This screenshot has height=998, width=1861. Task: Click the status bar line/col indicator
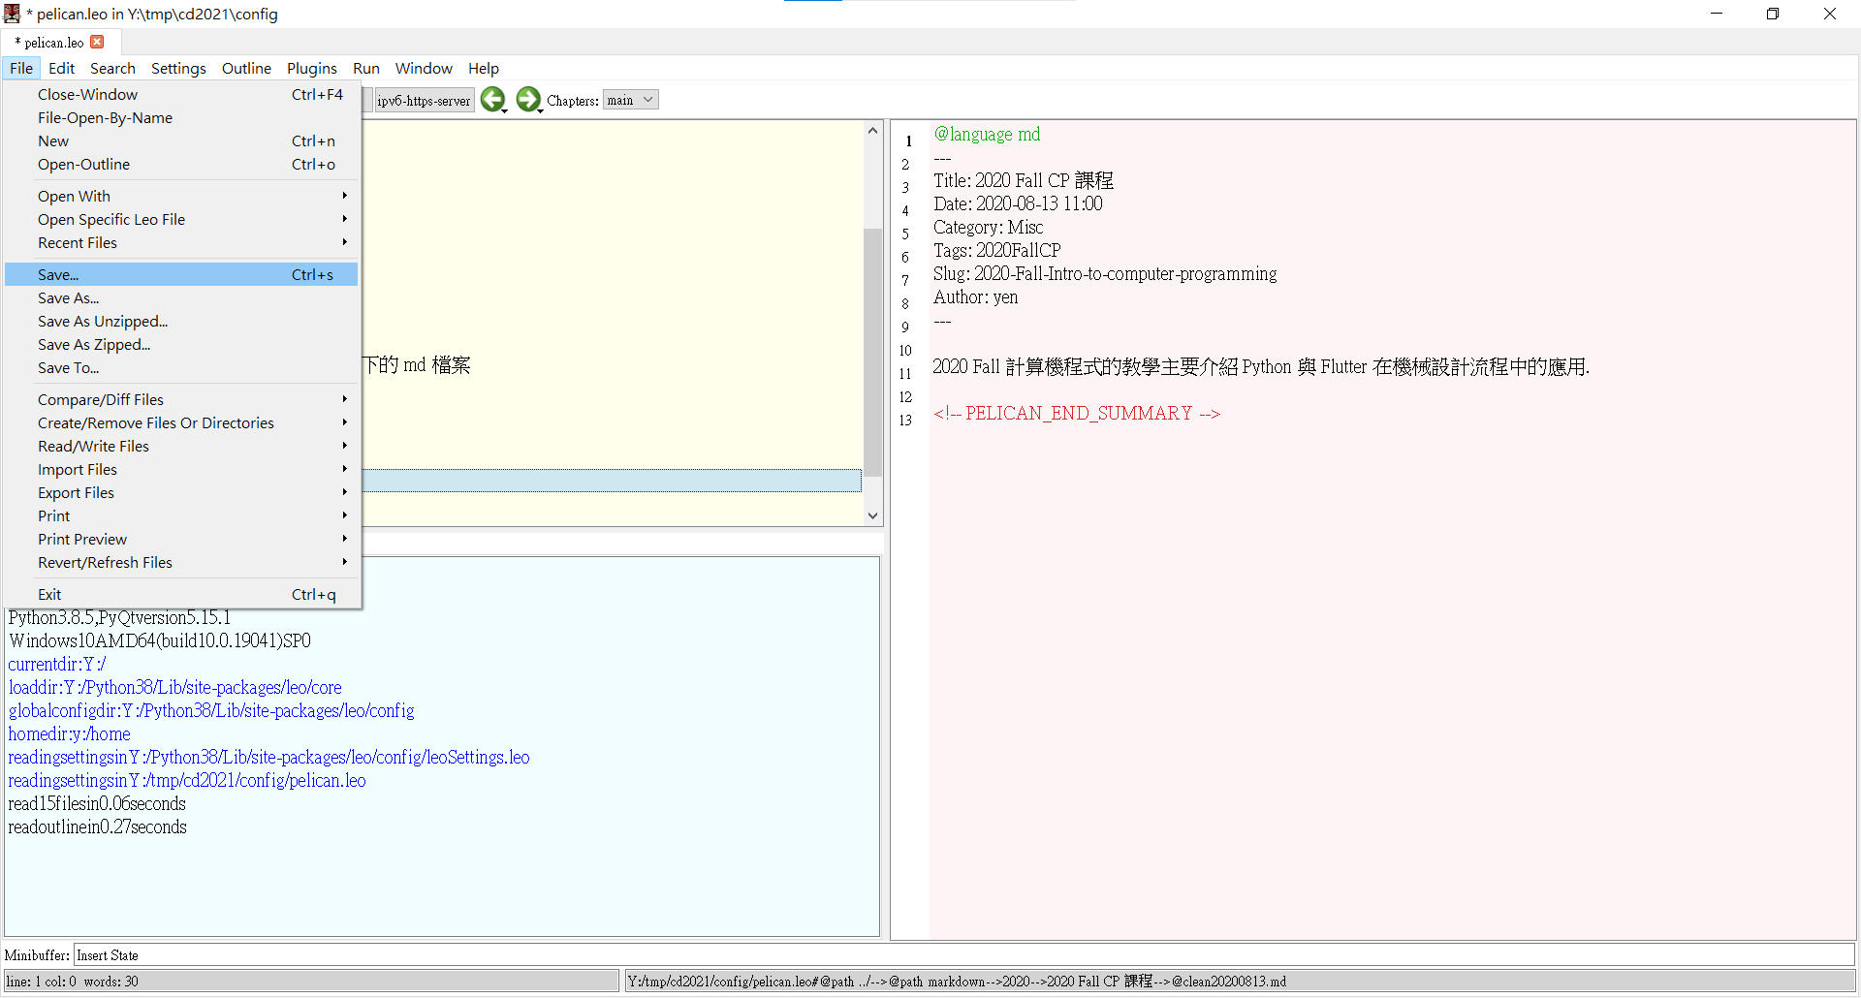[x=311, y=981]
